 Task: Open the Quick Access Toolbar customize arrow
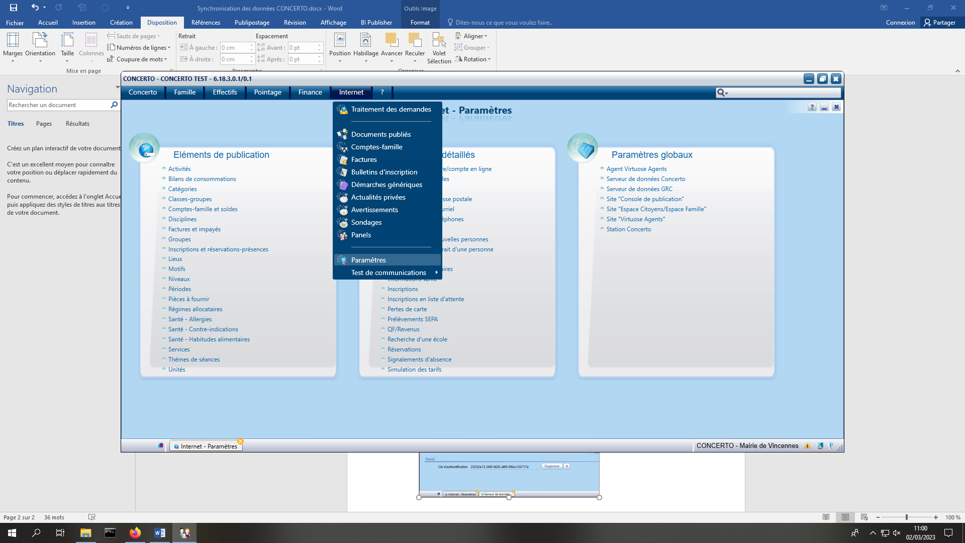128,8
